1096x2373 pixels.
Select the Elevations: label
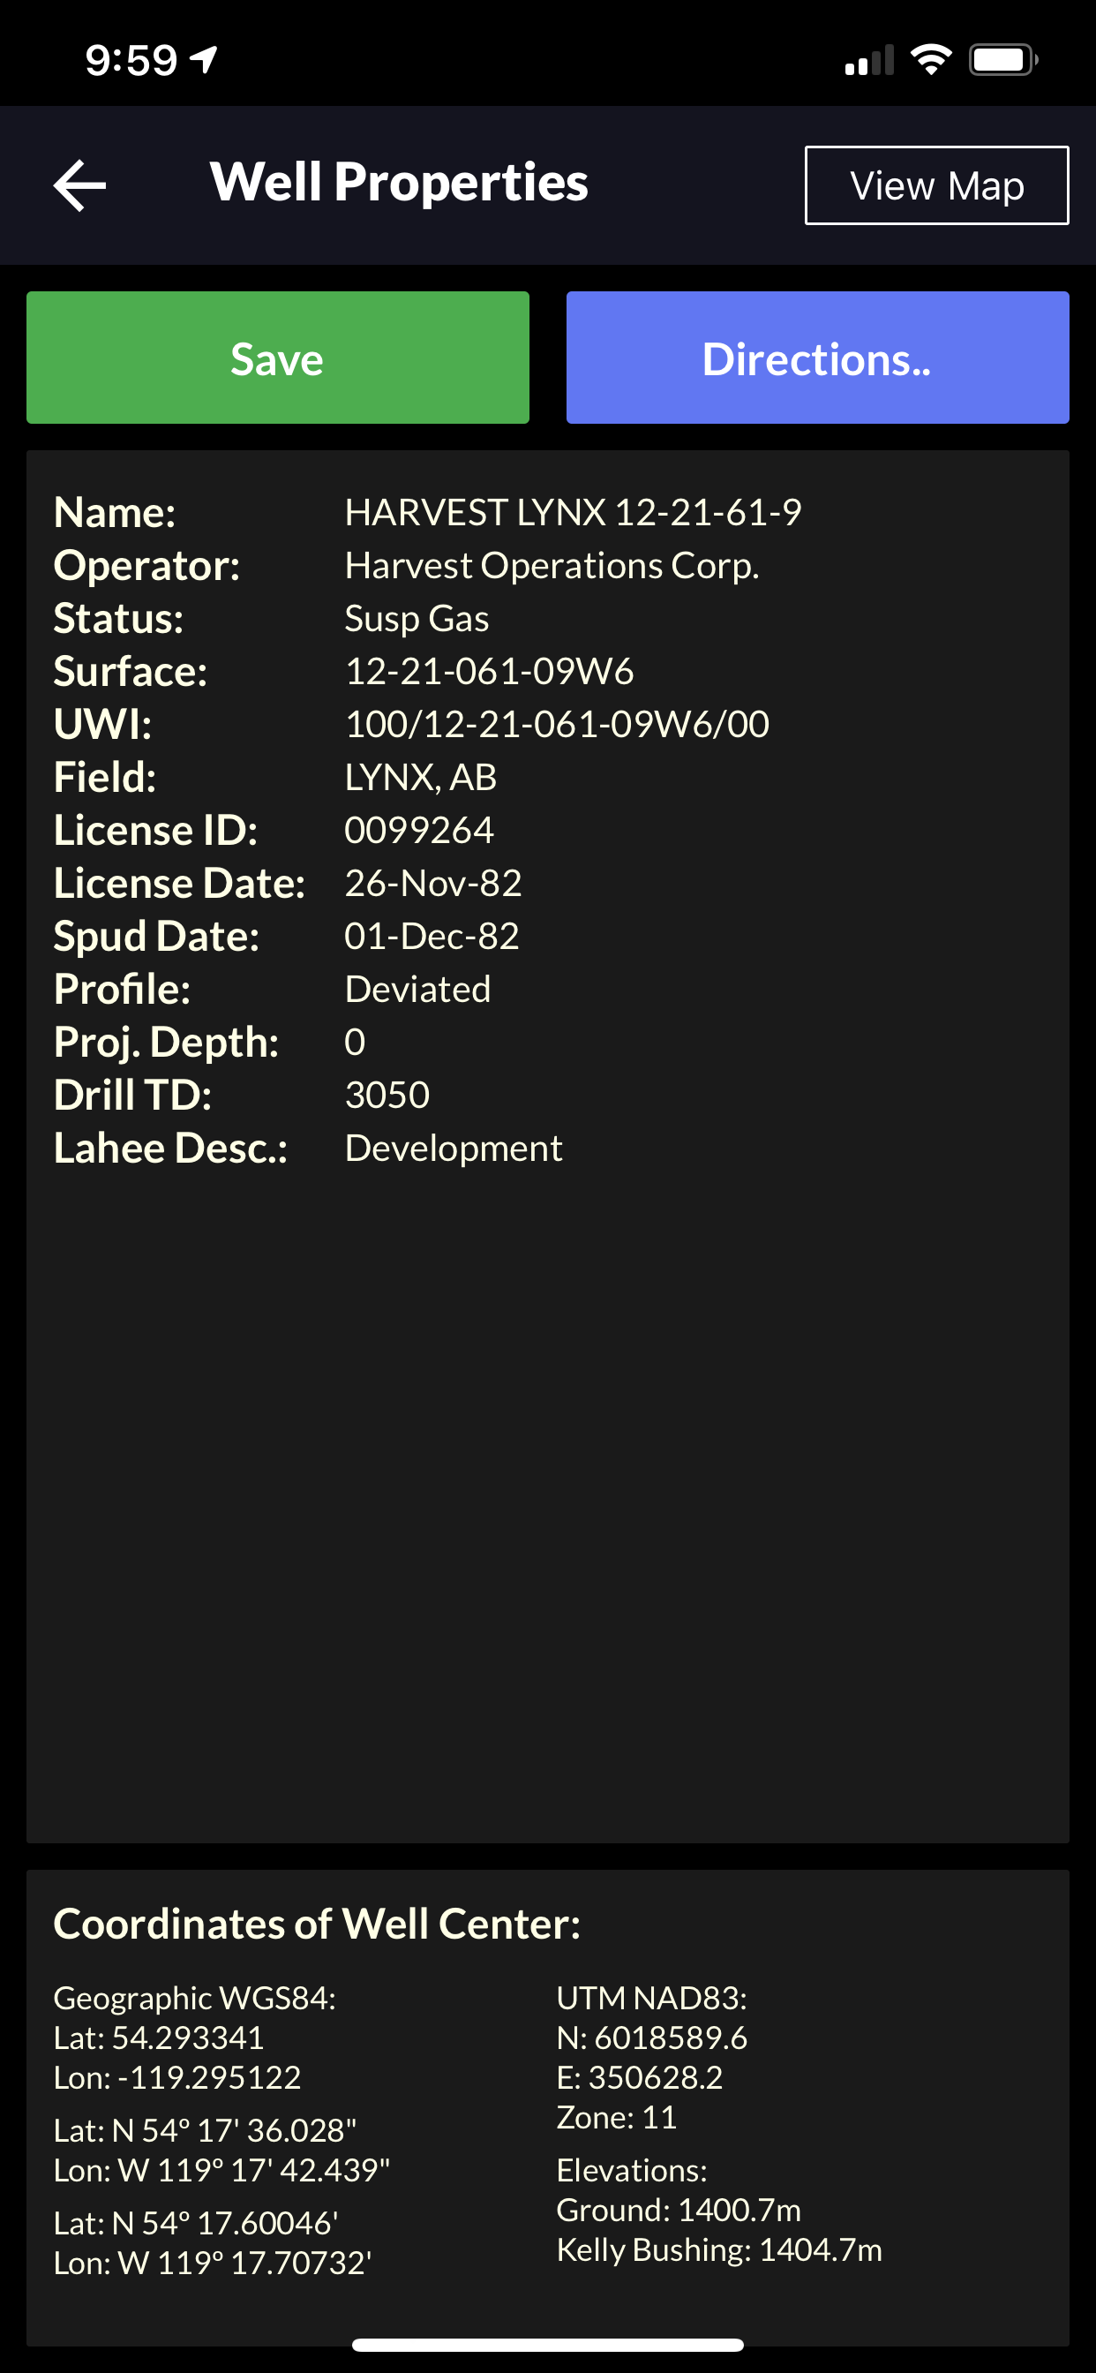click(x=632, y=2170)
